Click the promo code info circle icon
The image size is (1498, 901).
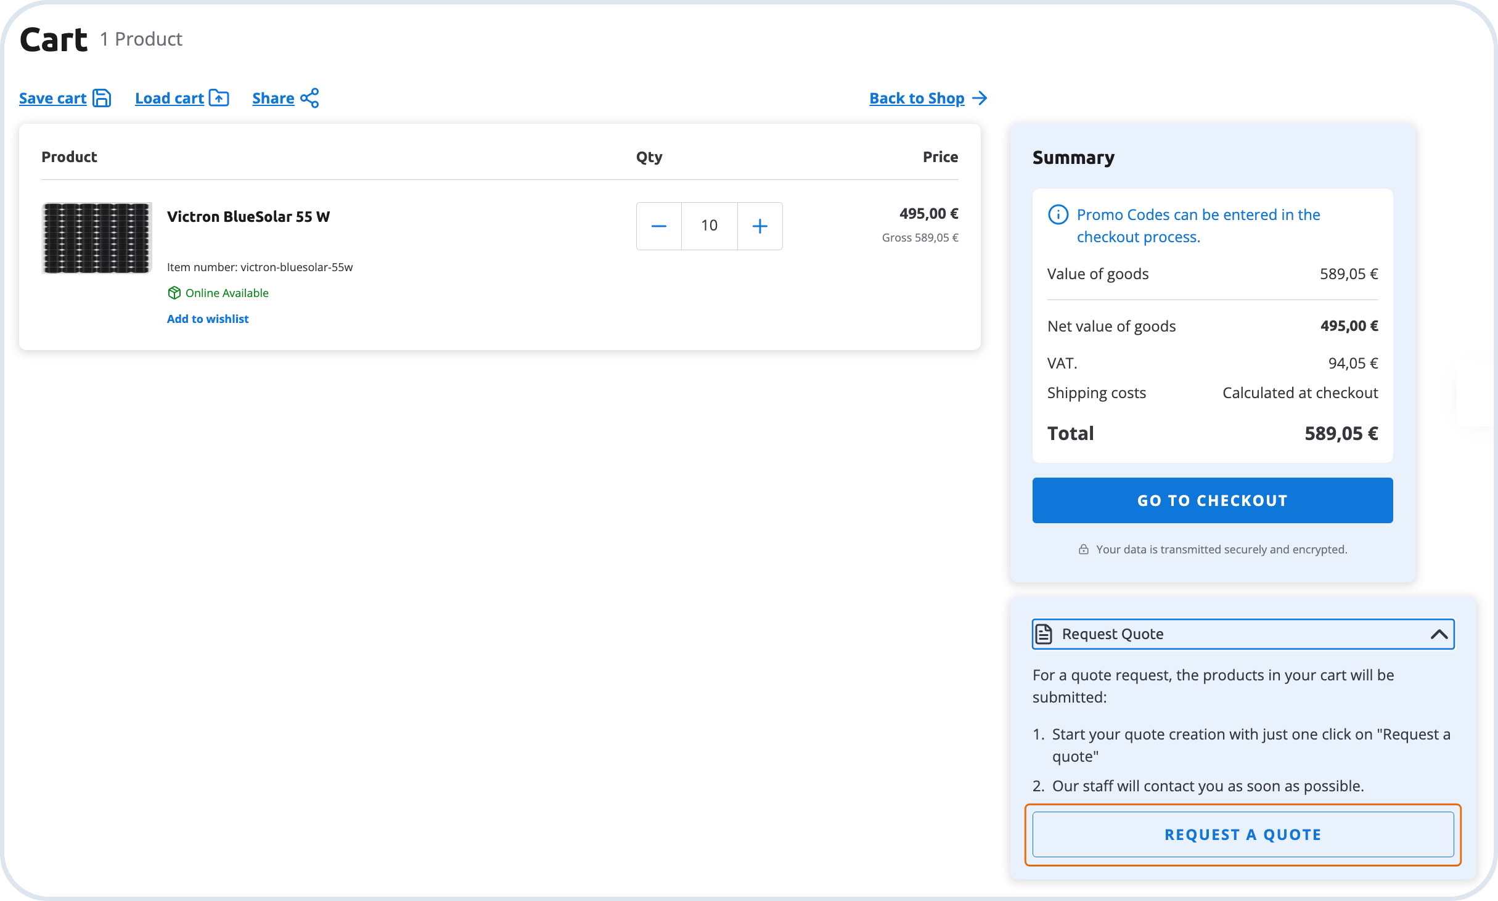[x=1058, y=214]
